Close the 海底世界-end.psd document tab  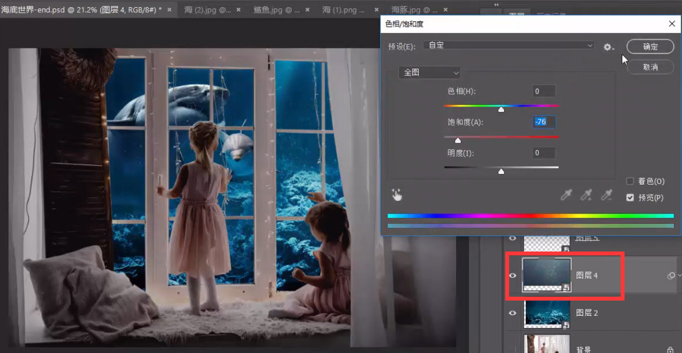point(170,10)
